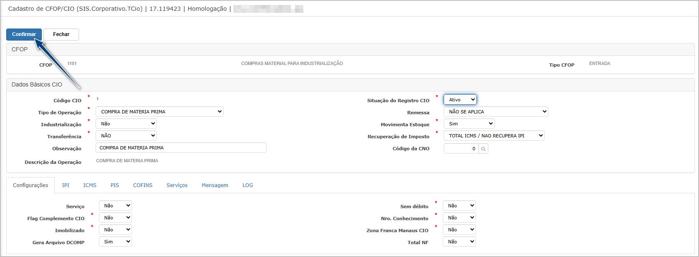Click the Observação text field
This screenshot has height=257, width=699.
pos(181,148)
